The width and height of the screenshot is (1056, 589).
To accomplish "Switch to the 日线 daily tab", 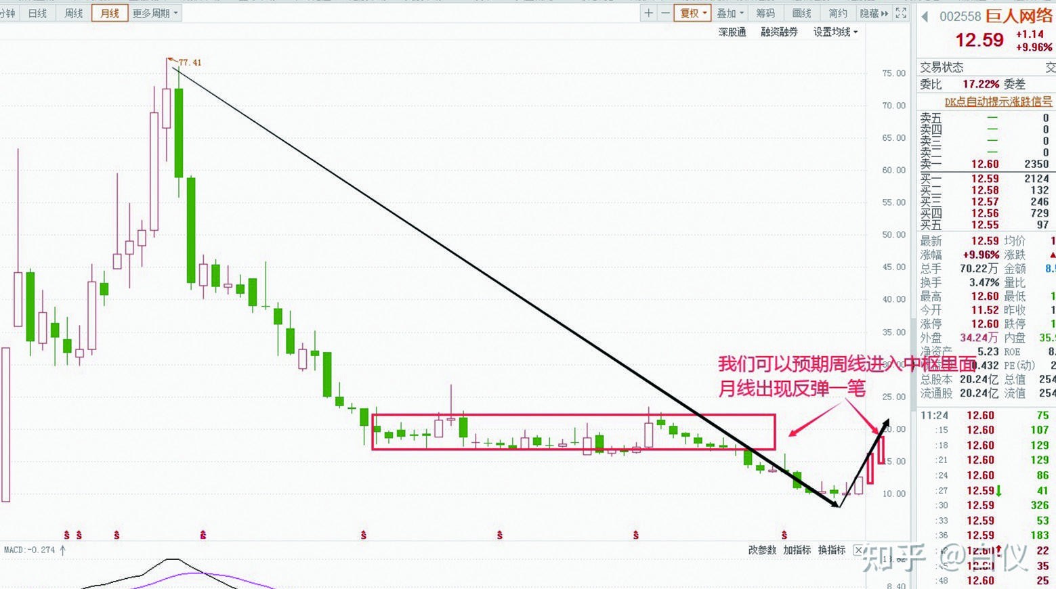I will (x=37, y=13).
